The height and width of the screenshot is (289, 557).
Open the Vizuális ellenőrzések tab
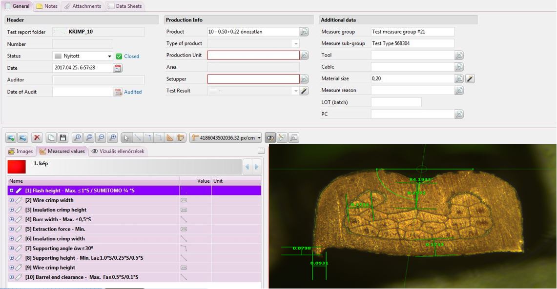[118, 152]
